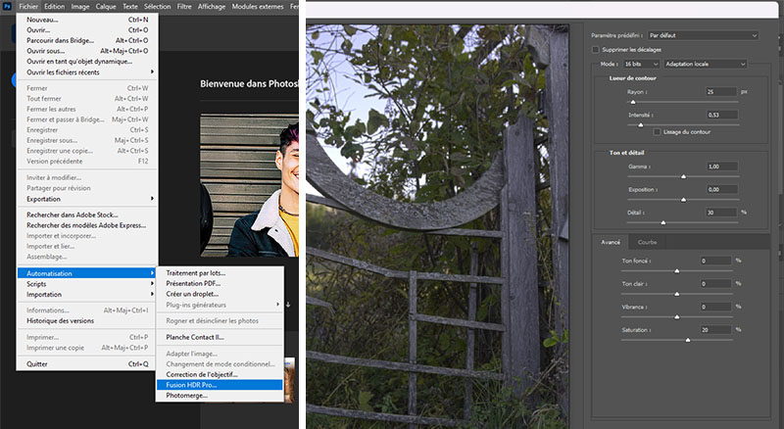Select Rechercher dans Adobe Stock...
The image size is (784, 429).
(87, 215)
